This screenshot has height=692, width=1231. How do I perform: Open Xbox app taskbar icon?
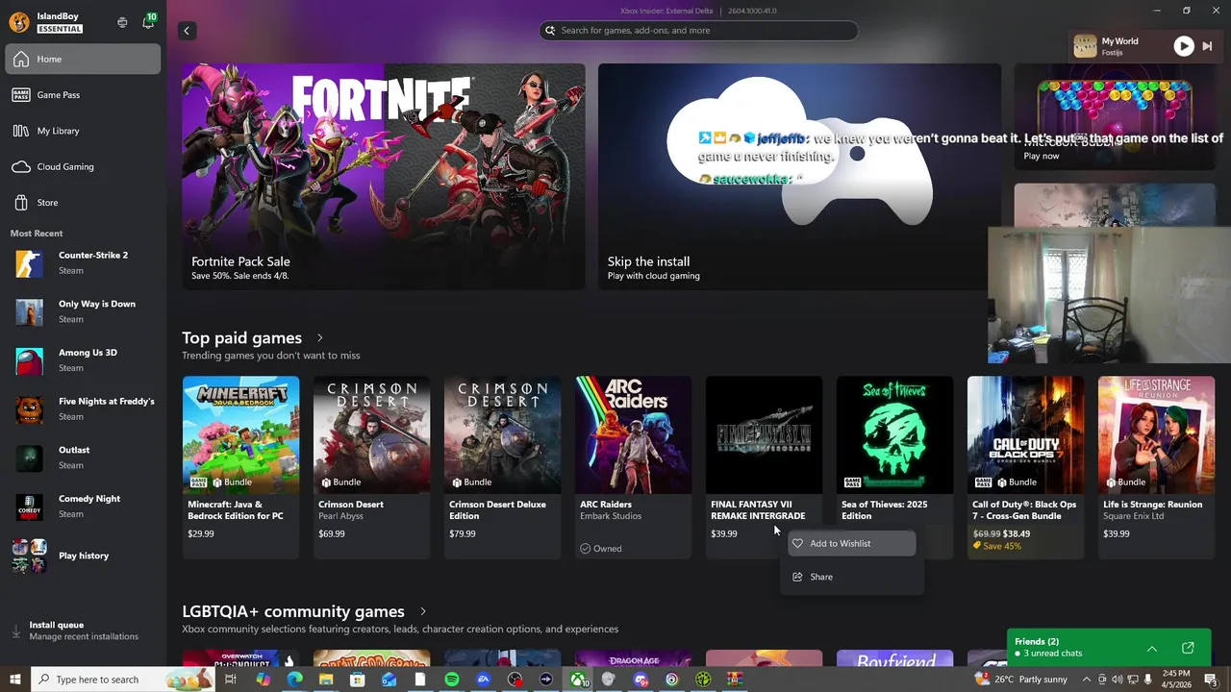(x=578, y=680)
